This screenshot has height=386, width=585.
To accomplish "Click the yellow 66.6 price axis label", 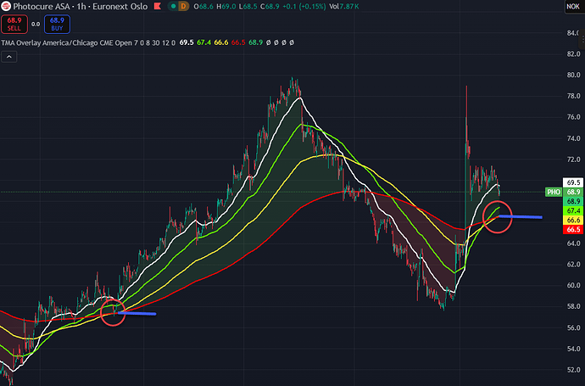I will pos(572,220).
